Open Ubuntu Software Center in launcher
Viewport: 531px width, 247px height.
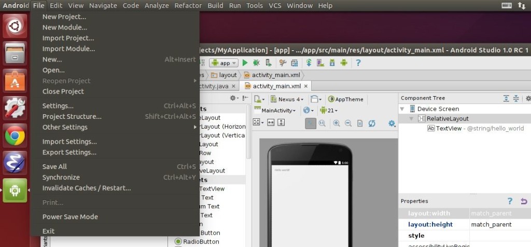(x=15, y=81)
